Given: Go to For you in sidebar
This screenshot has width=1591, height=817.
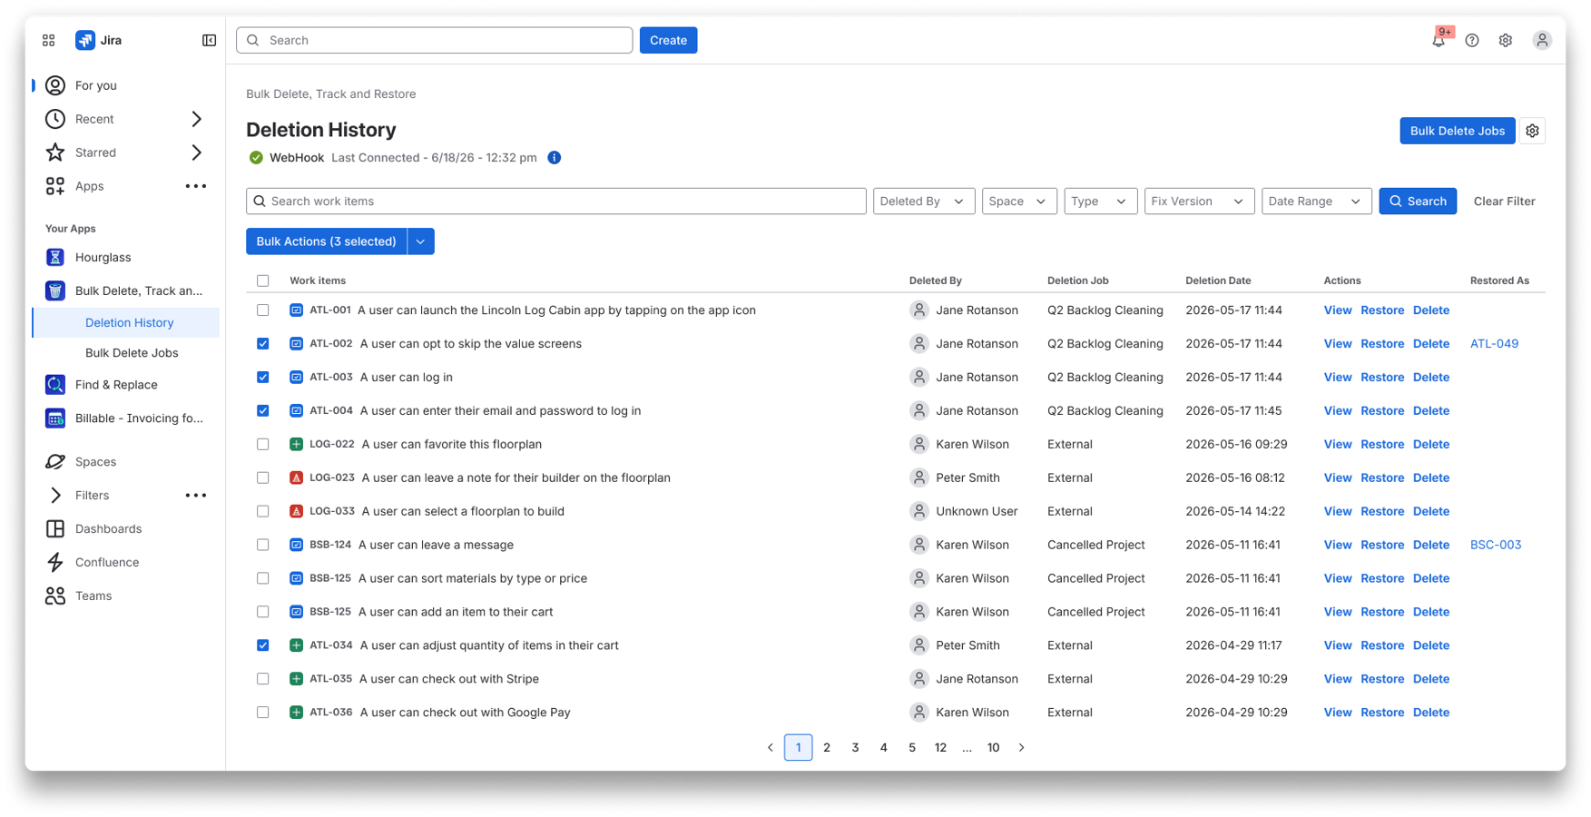Looking at the screenshot, I should point(95,85).
